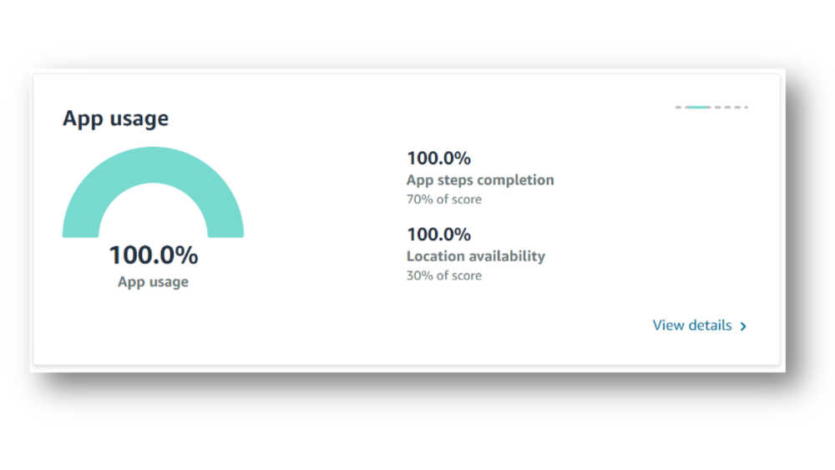Select the 100.0% above Location availability
This screenshot has width=835, height=470.
coord(438,234)
